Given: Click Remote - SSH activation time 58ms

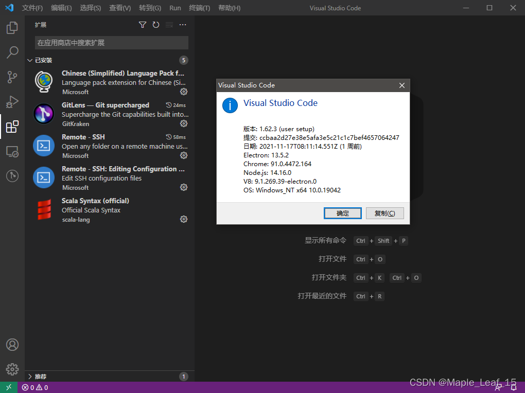Looking at the screenshot, I should coord(176,137).
